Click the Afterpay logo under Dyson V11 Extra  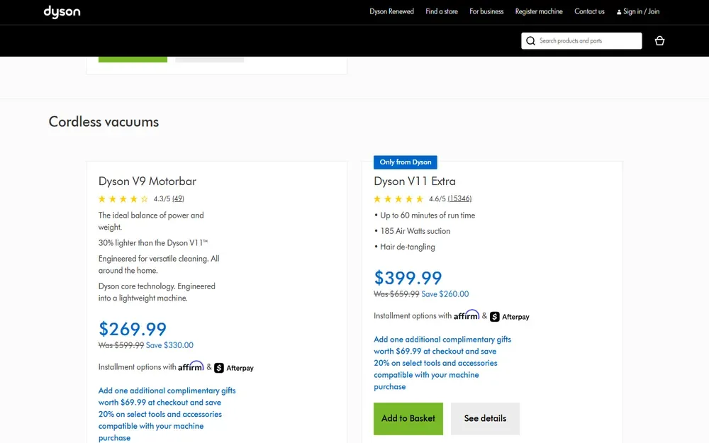(x=510, y=317)
